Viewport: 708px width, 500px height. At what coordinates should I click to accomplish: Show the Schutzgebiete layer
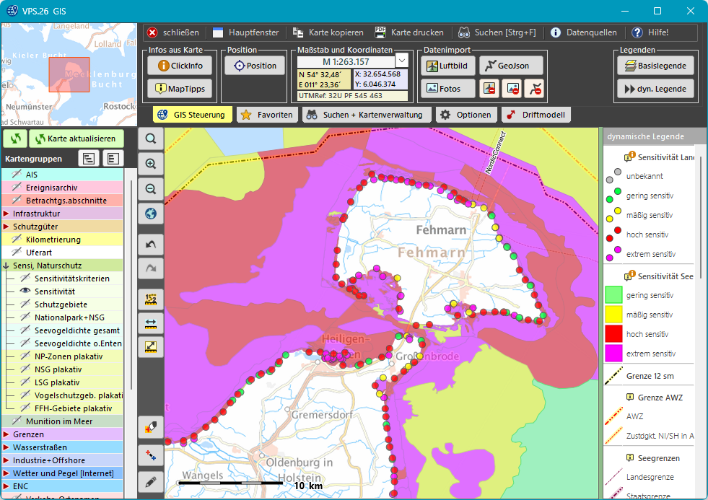pos(25,304)
